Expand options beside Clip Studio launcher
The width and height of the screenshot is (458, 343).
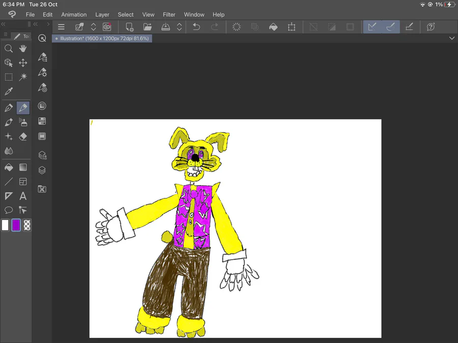tap(94, 27)
